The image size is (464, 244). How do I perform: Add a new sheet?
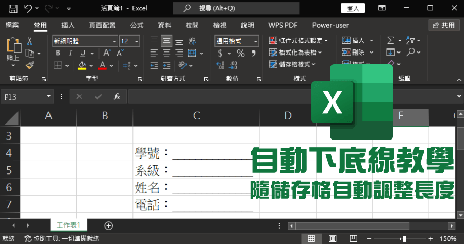tap(109, 225)
